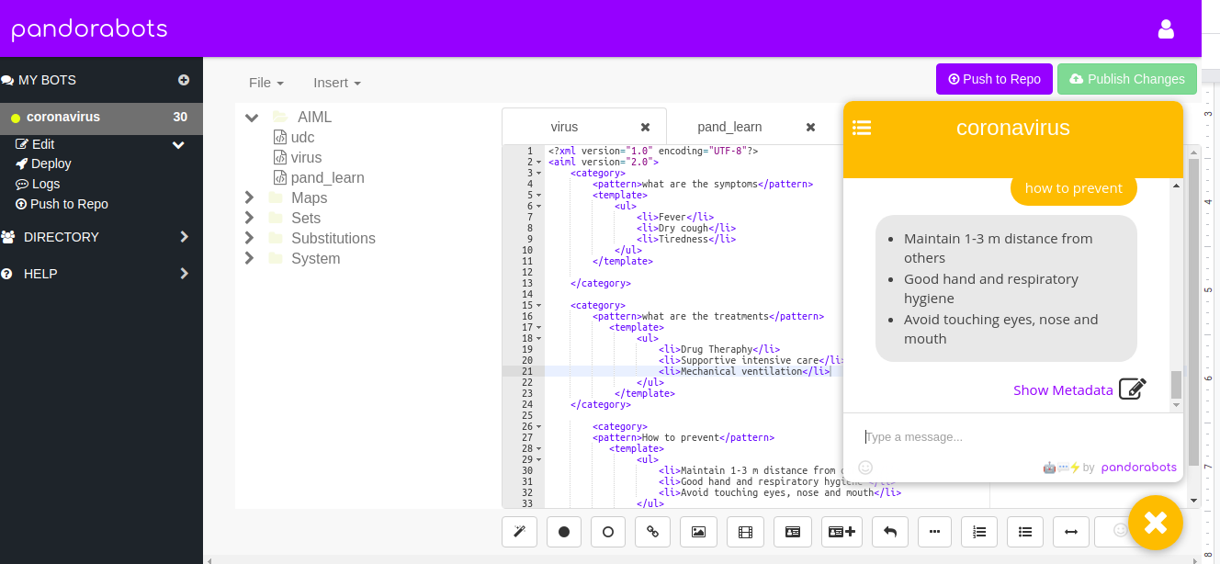Insert a video via the film icon

tap(745, 531)
